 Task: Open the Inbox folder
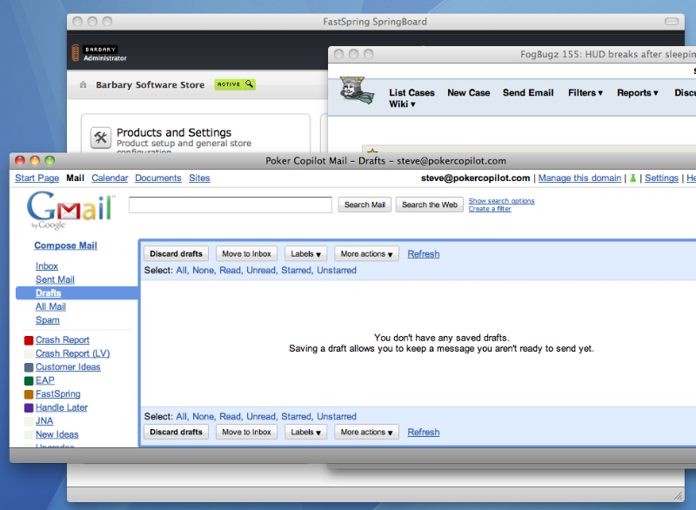[47, 265]
